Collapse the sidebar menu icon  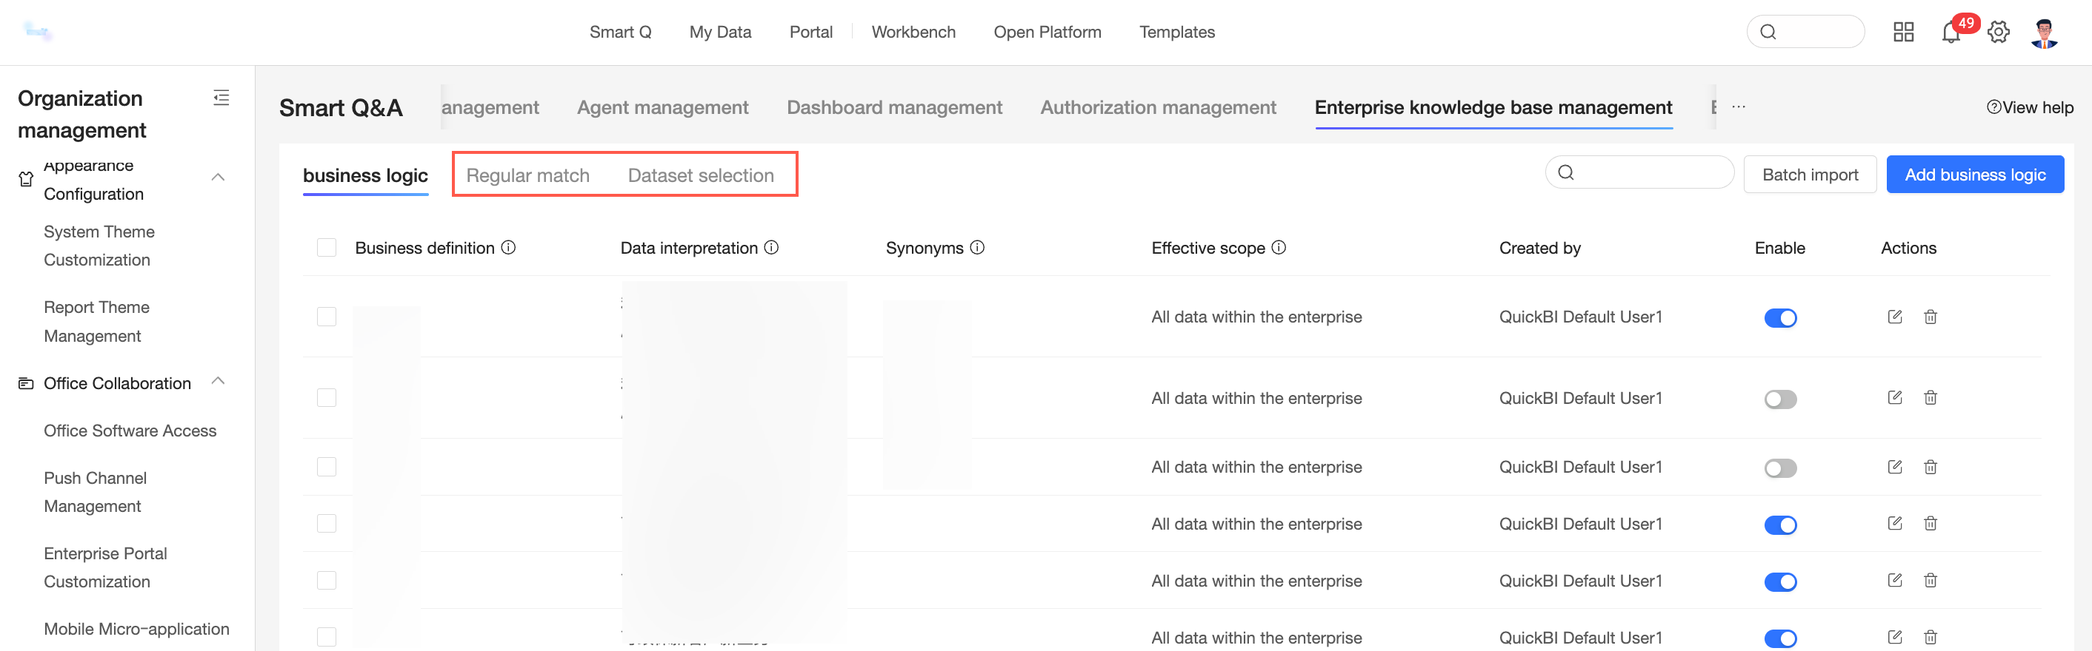coord(221,98)
